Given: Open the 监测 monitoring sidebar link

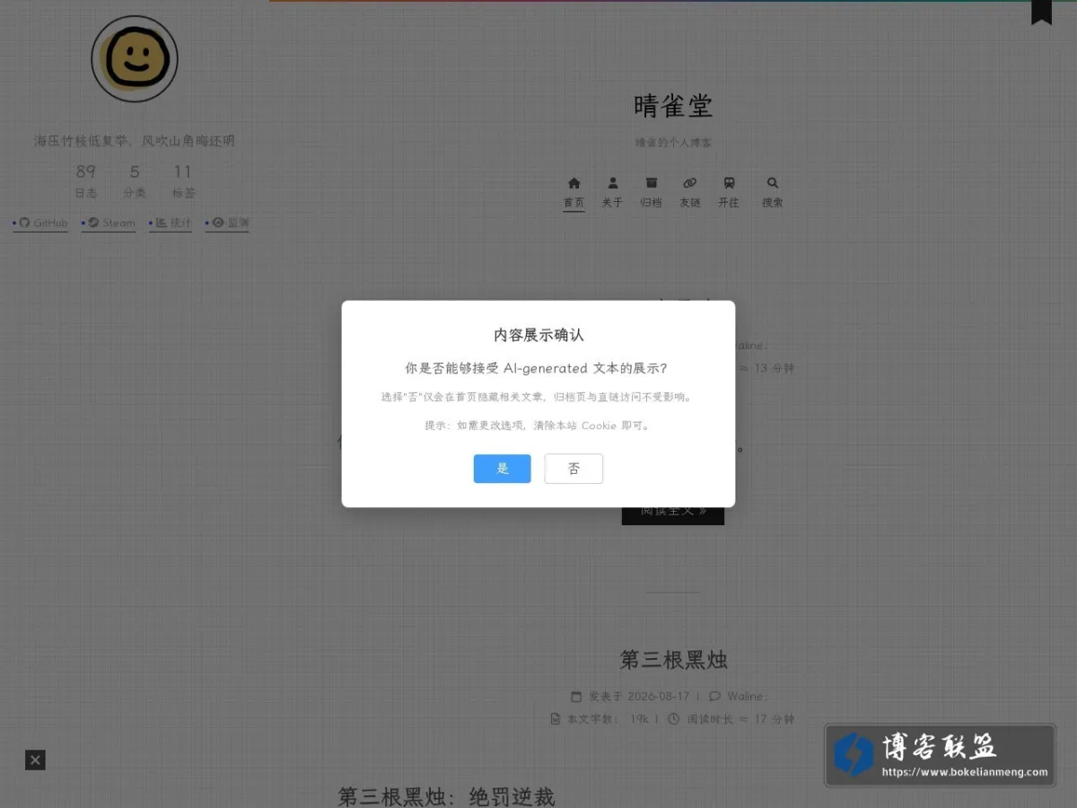Looking at the screenshot, I should (227, 224).
